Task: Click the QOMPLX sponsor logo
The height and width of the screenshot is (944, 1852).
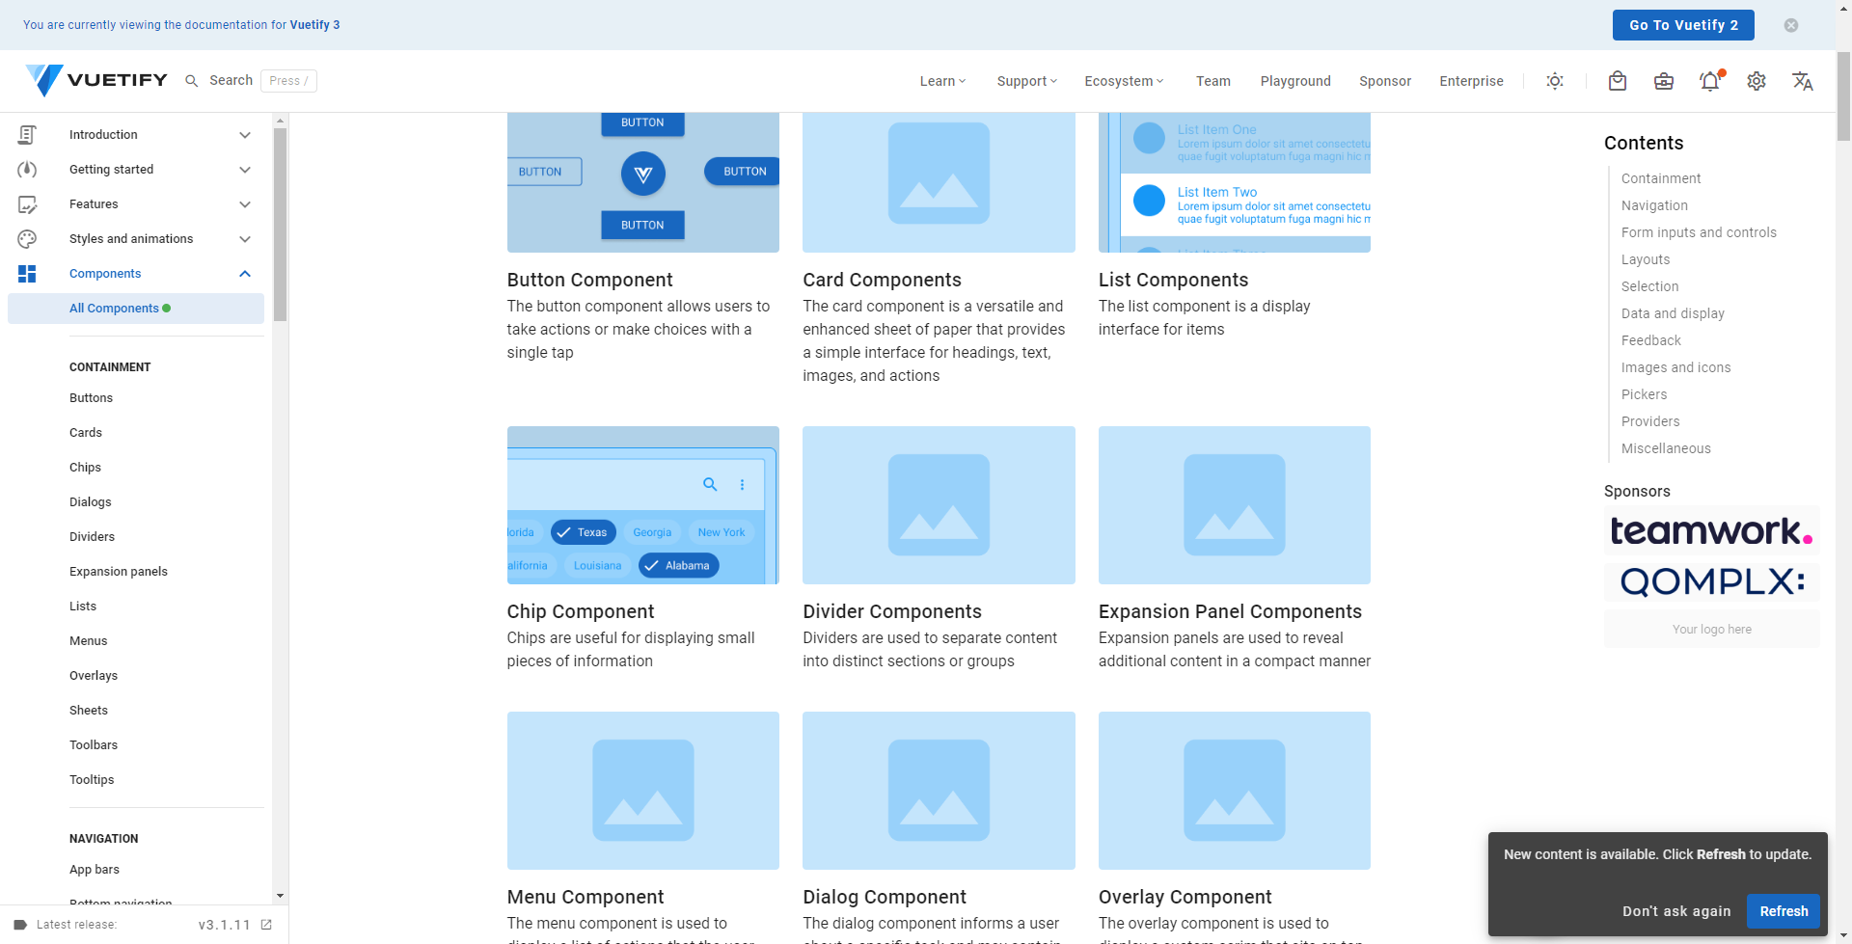Action: [1712, 581]
